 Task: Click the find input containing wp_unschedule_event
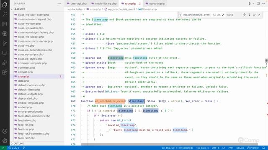point(197,15)
